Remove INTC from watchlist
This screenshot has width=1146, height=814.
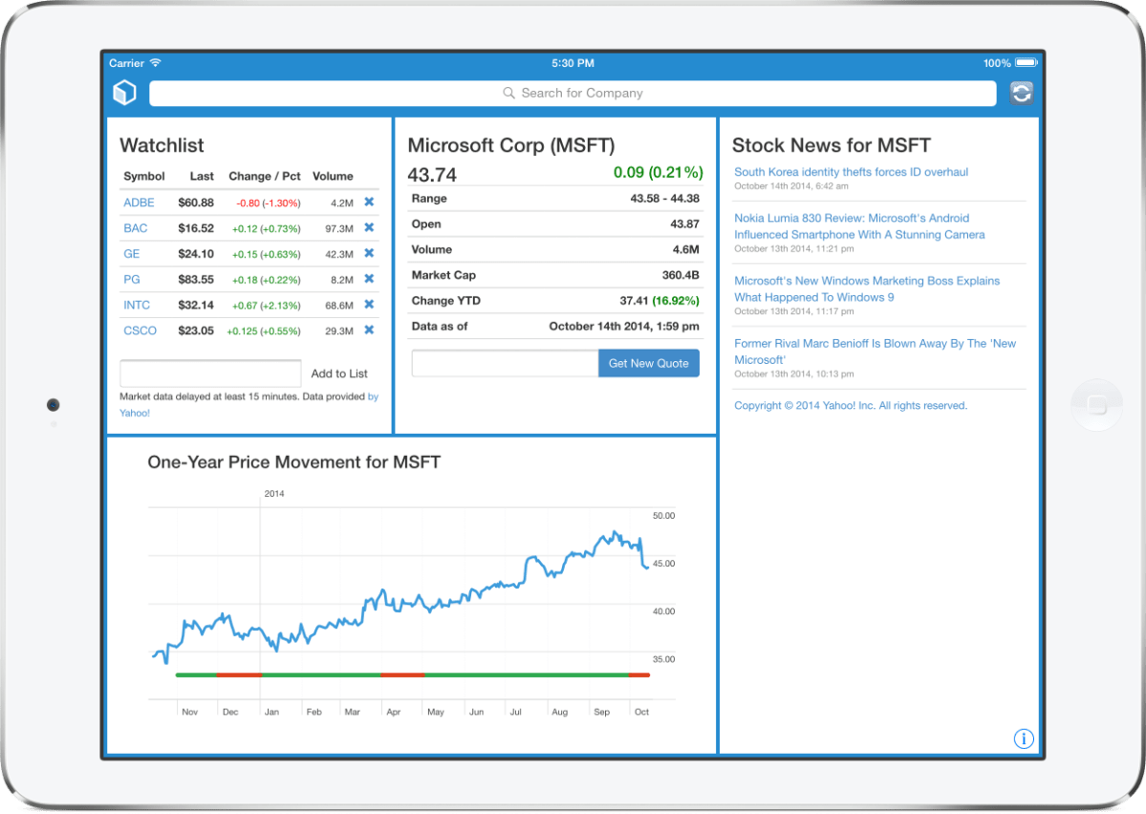pyautogui.click(x=369, y=304)
